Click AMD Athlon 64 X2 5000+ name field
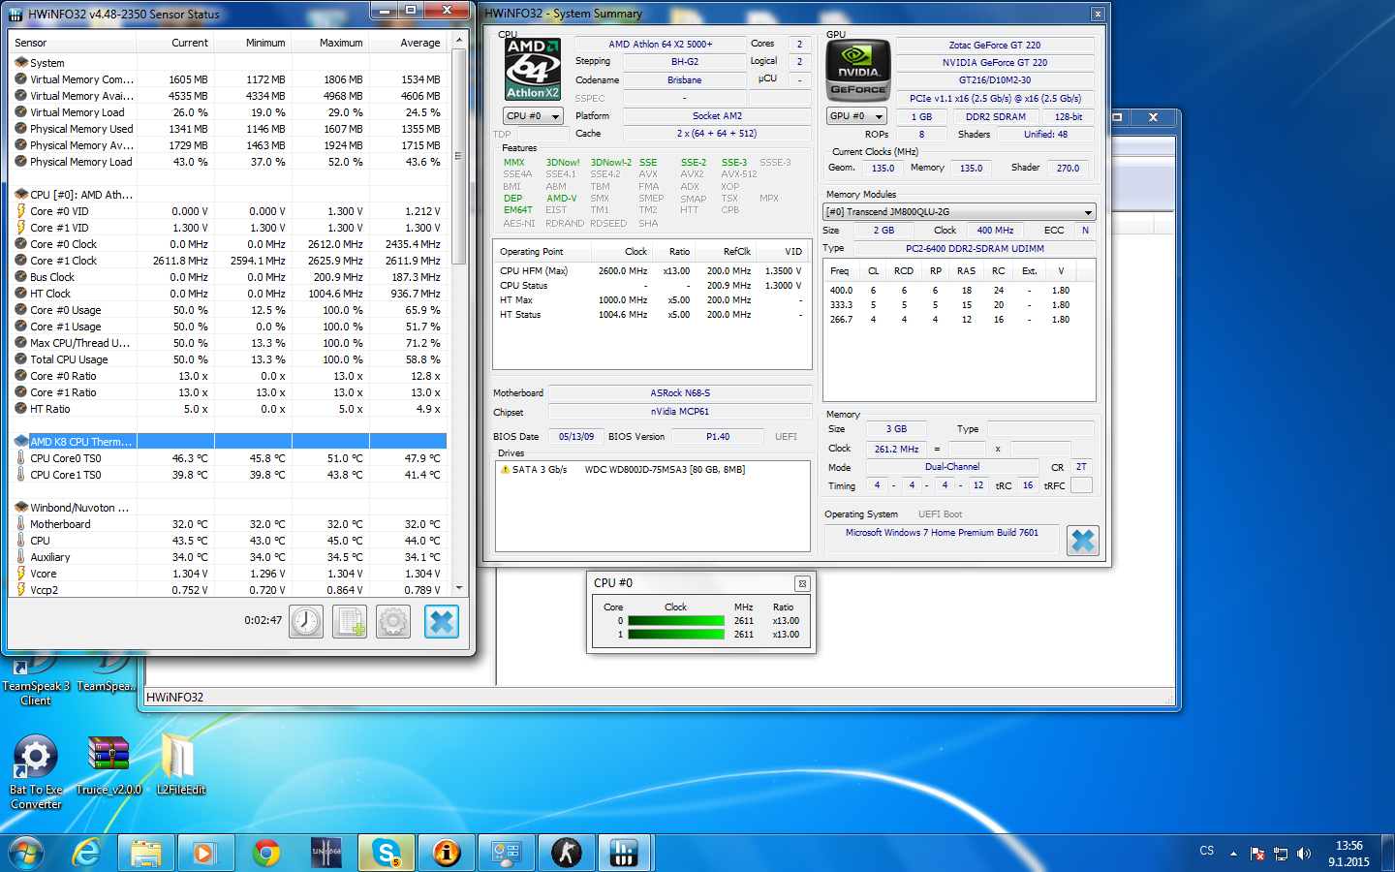 click(x=660, y=45)
